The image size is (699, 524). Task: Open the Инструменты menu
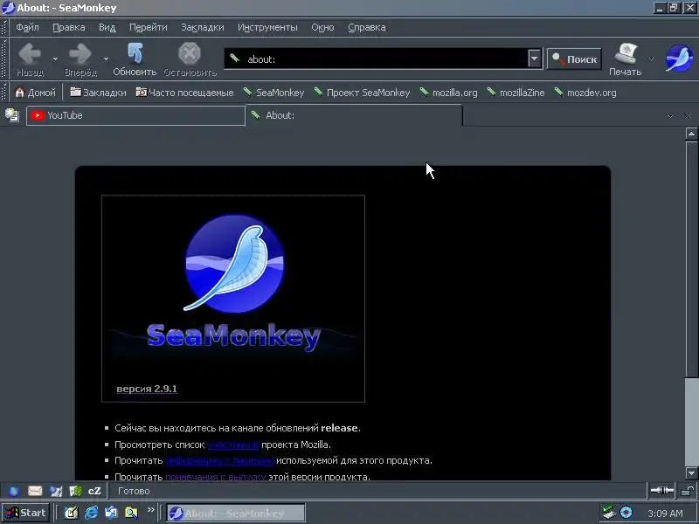click(x=267, y=27)
